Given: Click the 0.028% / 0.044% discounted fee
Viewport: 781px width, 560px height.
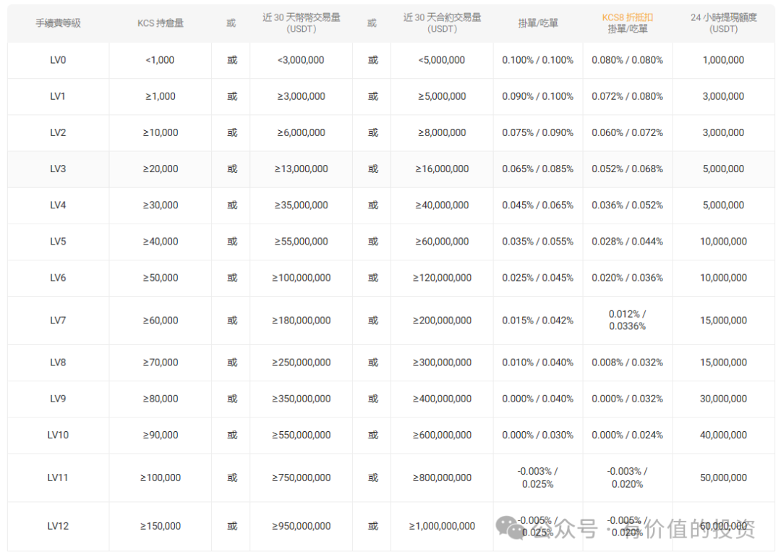Looking at the screenshot, I should 628,242.
